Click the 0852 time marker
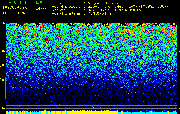Image resolution: width=180 pixels, height=114 pixels. (x=37, y=25)
